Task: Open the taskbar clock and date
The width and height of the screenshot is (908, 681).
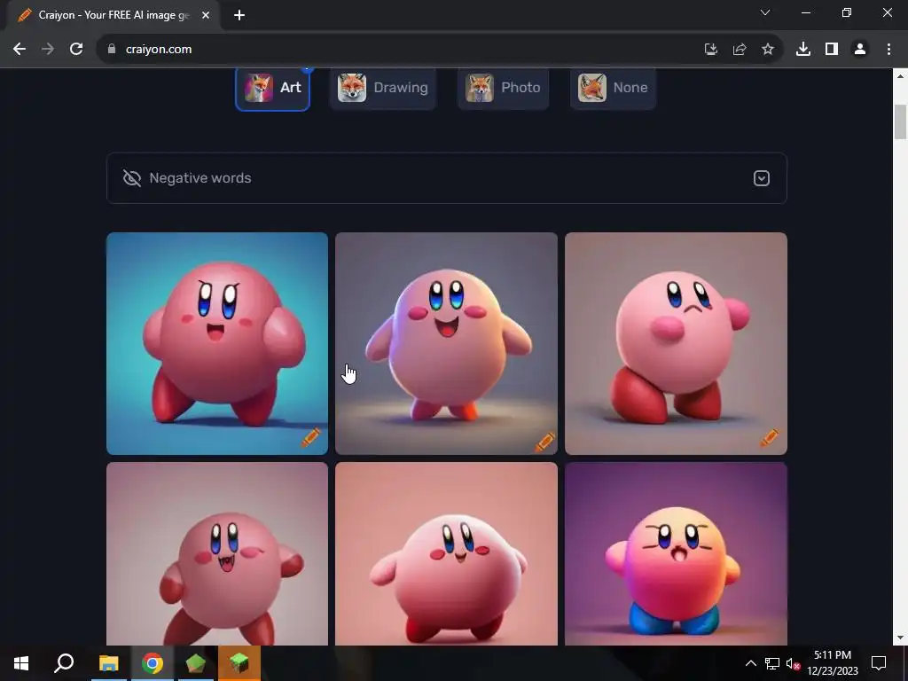Action: point(833,663)
